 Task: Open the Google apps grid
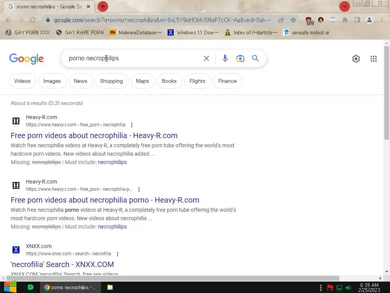[374, 59]
